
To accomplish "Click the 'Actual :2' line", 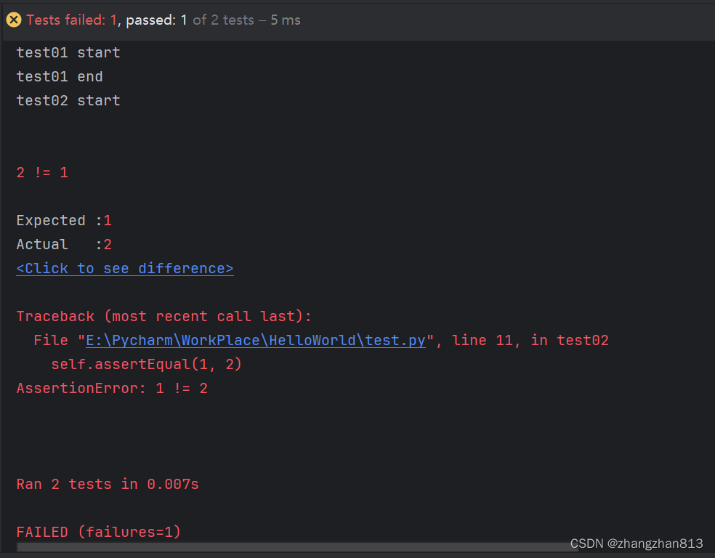I will 64,244.
